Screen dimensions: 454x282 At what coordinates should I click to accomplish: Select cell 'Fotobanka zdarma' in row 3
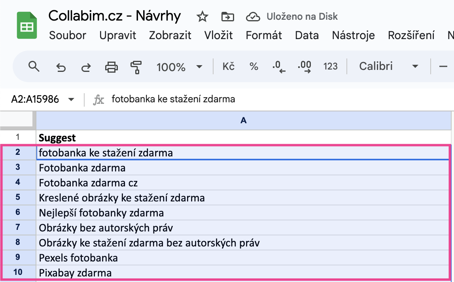click(244, 167)
